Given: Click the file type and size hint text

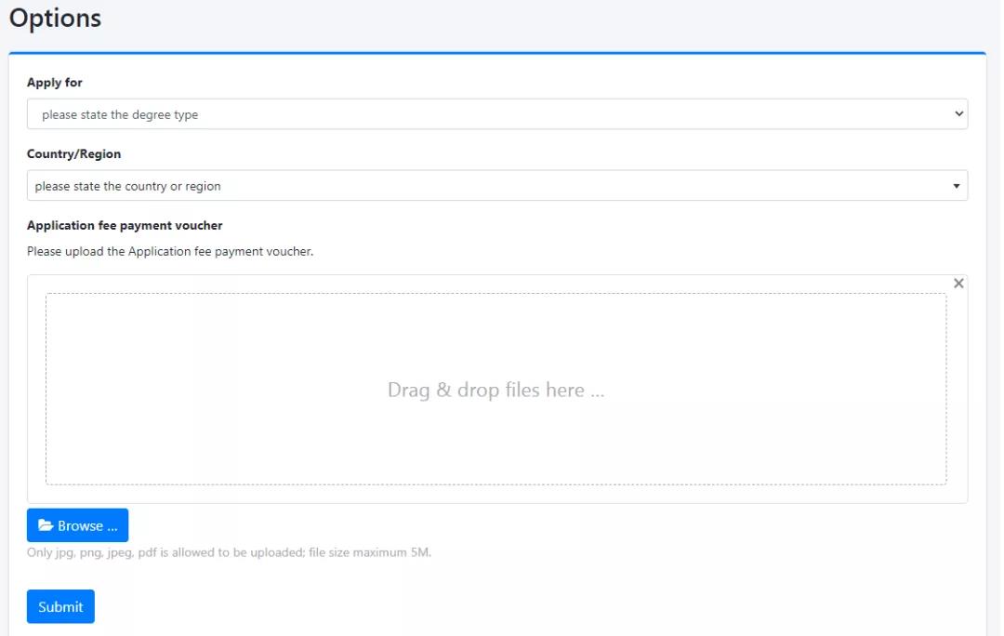Looking at the screenshot, I should click(230, 552).
